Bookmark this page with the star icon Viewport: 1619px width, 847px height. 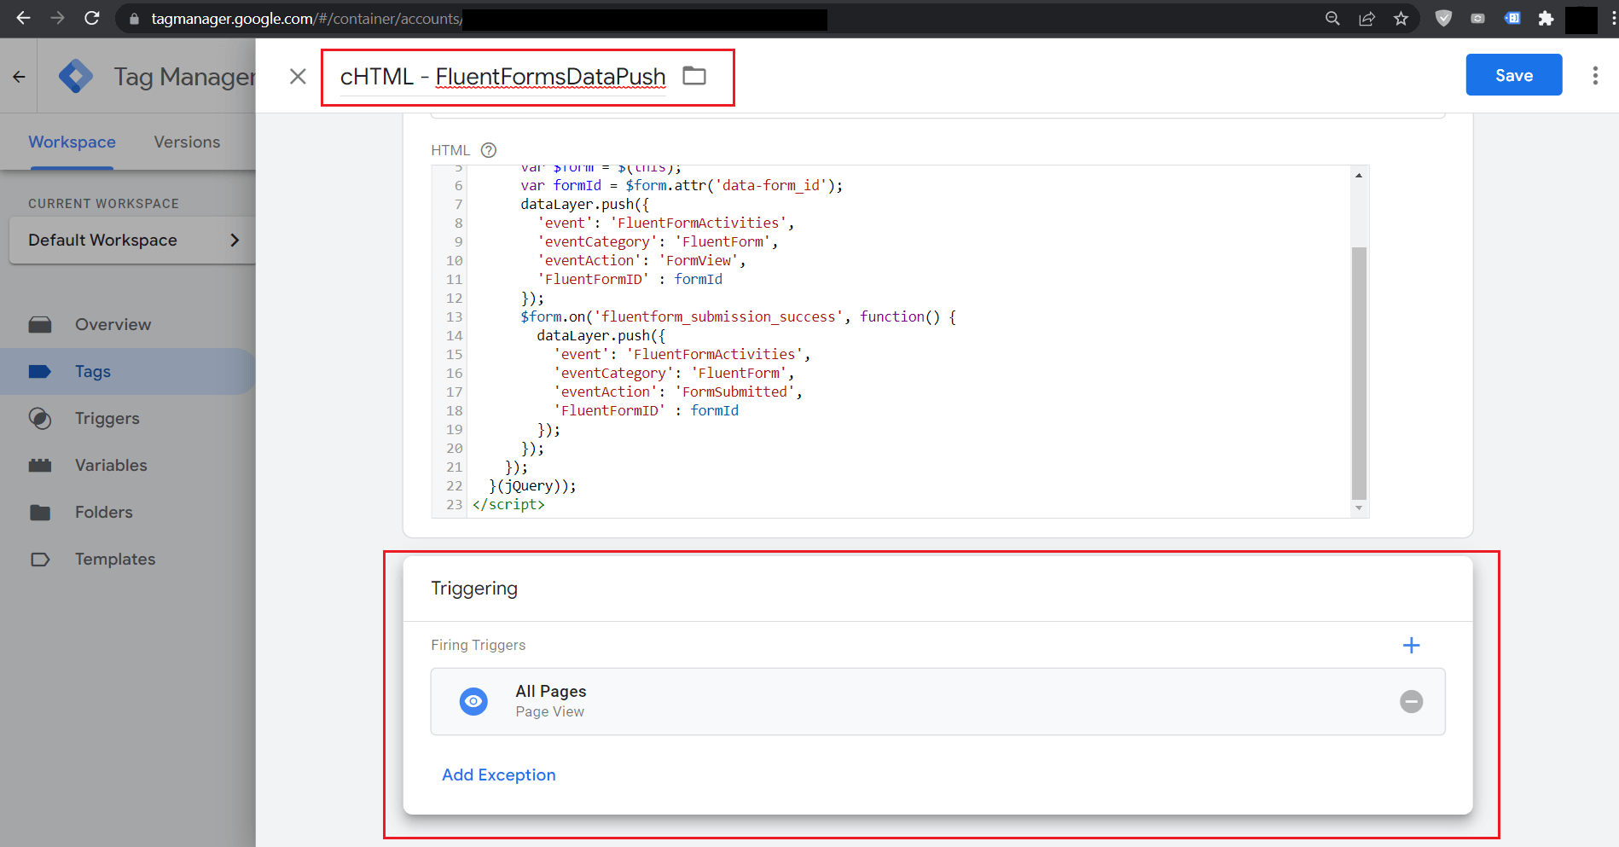[1401, 19]
